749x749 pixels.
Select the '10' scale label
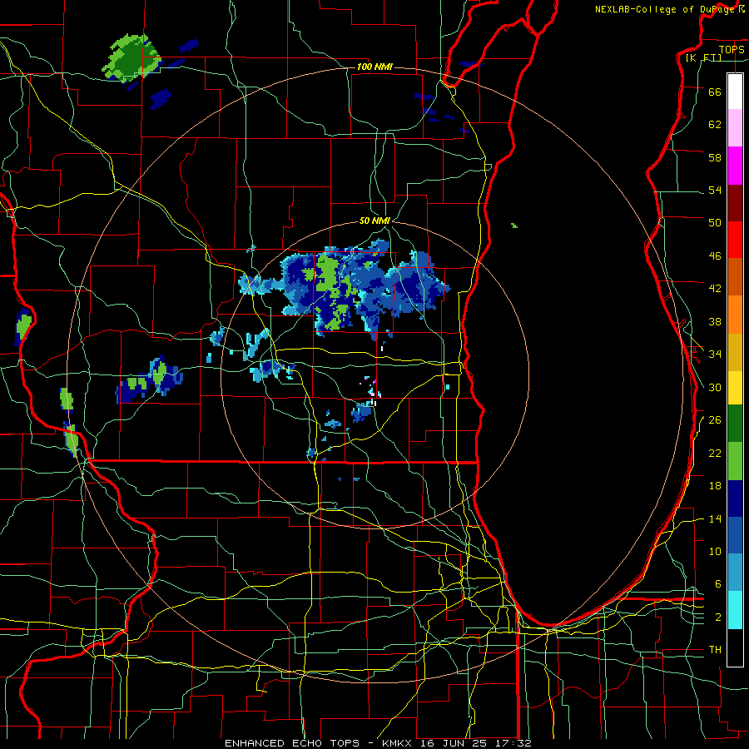click(715, 551)
